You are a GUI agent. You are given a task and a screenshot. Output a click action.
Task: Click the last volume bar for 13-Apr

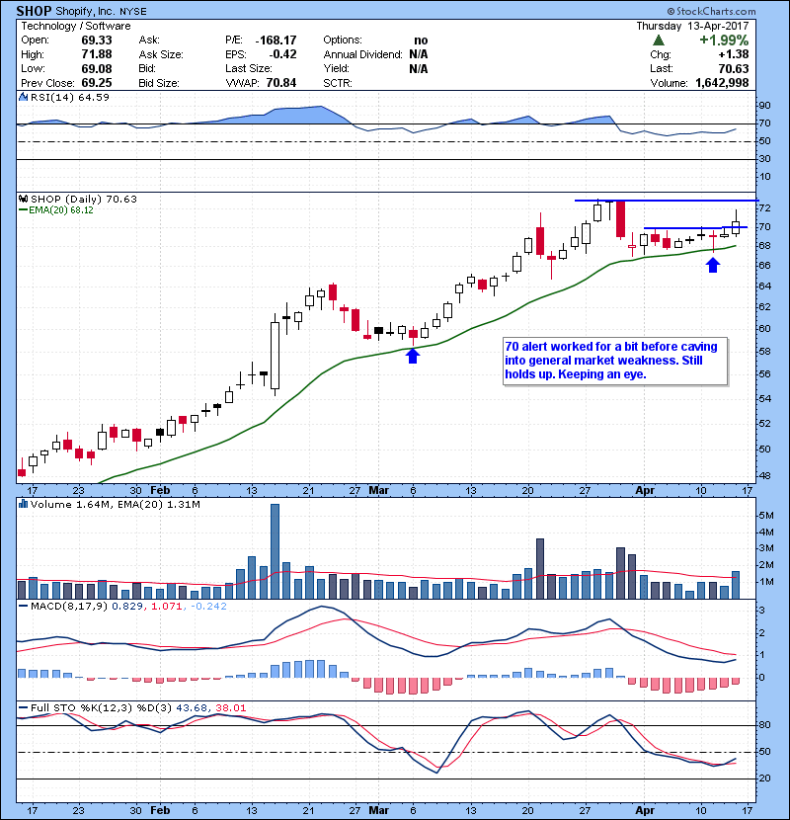[736, 585]
